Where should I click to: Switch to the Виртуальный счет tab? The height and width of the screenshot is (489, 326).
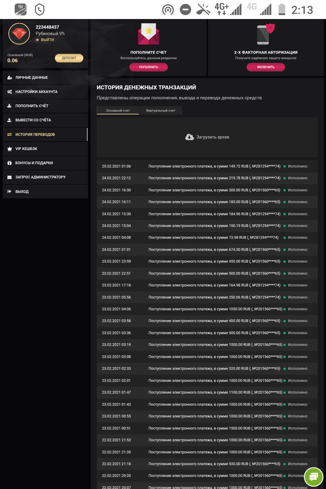[x=161, y=110]
